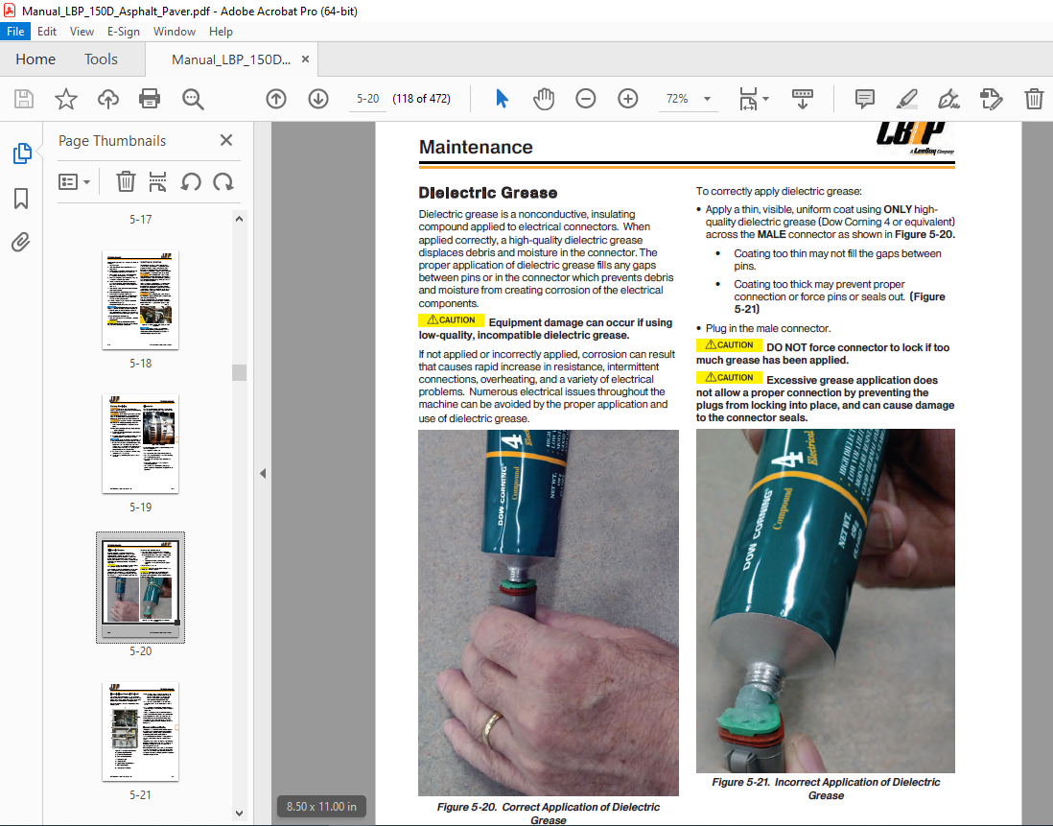This screenshot has width=1053, height=826.
Task: Click the 5-17 thumbnail page label
Action: pos(140,220)
